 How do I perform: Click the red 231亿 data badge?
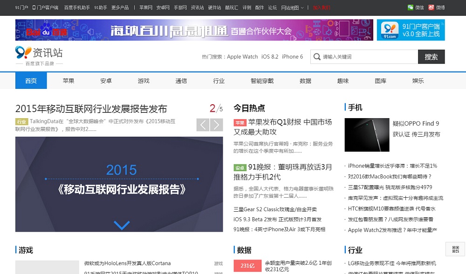[x=247, y=266]
